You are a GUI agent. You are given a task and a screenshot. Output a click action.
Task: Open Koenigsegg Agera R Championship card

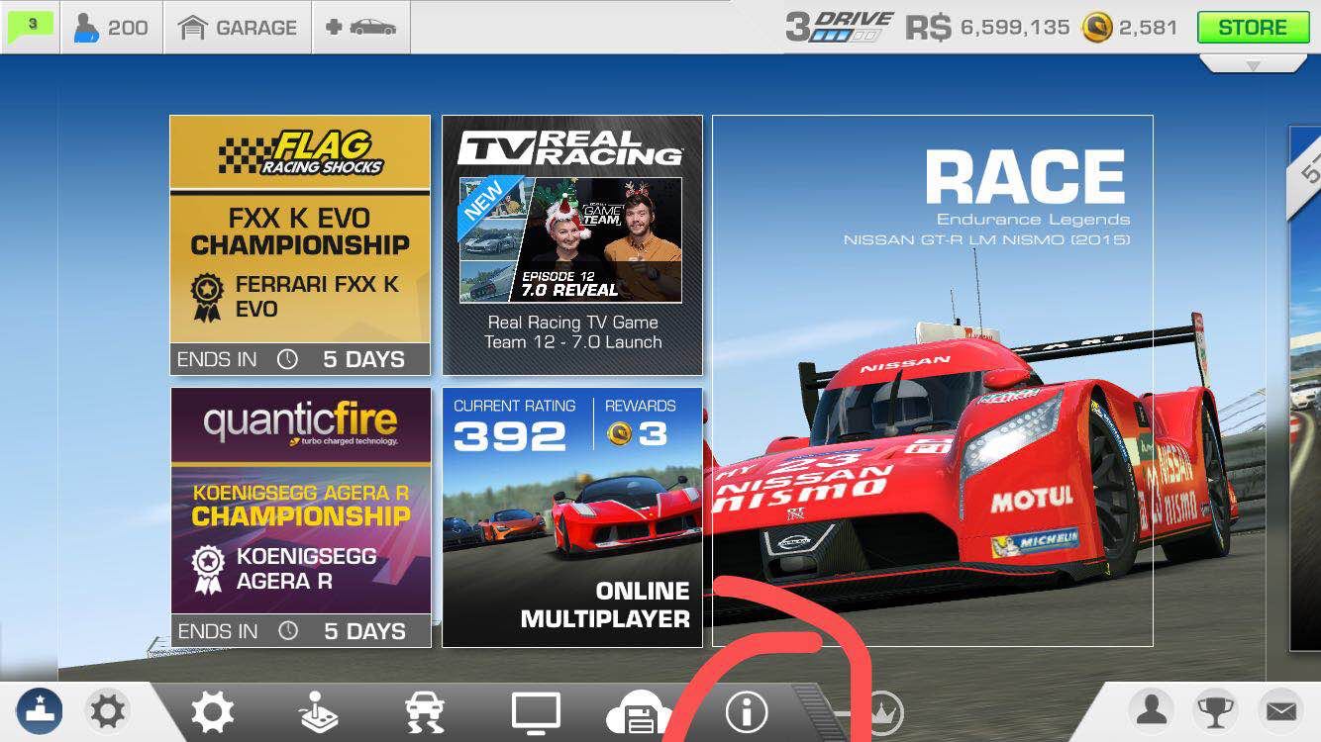300,517
